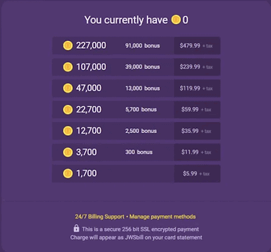Select the $119.99 price button
This screenshot has width=271, height=252.
coord(197,88)
